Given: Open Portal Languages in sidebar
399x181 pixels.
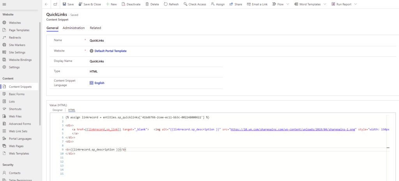Looking at the screenshot, I should point(19,139).
